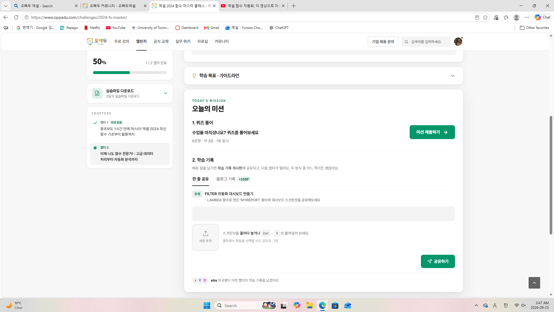Click the practice file download icon
The image size is (554, 312).
(x=97, y=93)
